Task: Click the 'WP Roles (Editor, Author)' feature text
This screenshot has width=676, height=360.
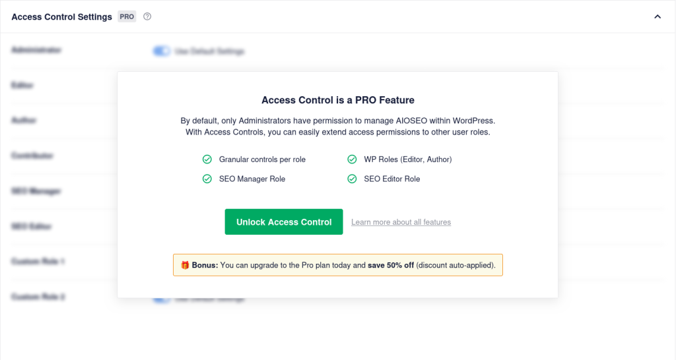Action: [x=408, y=160]
